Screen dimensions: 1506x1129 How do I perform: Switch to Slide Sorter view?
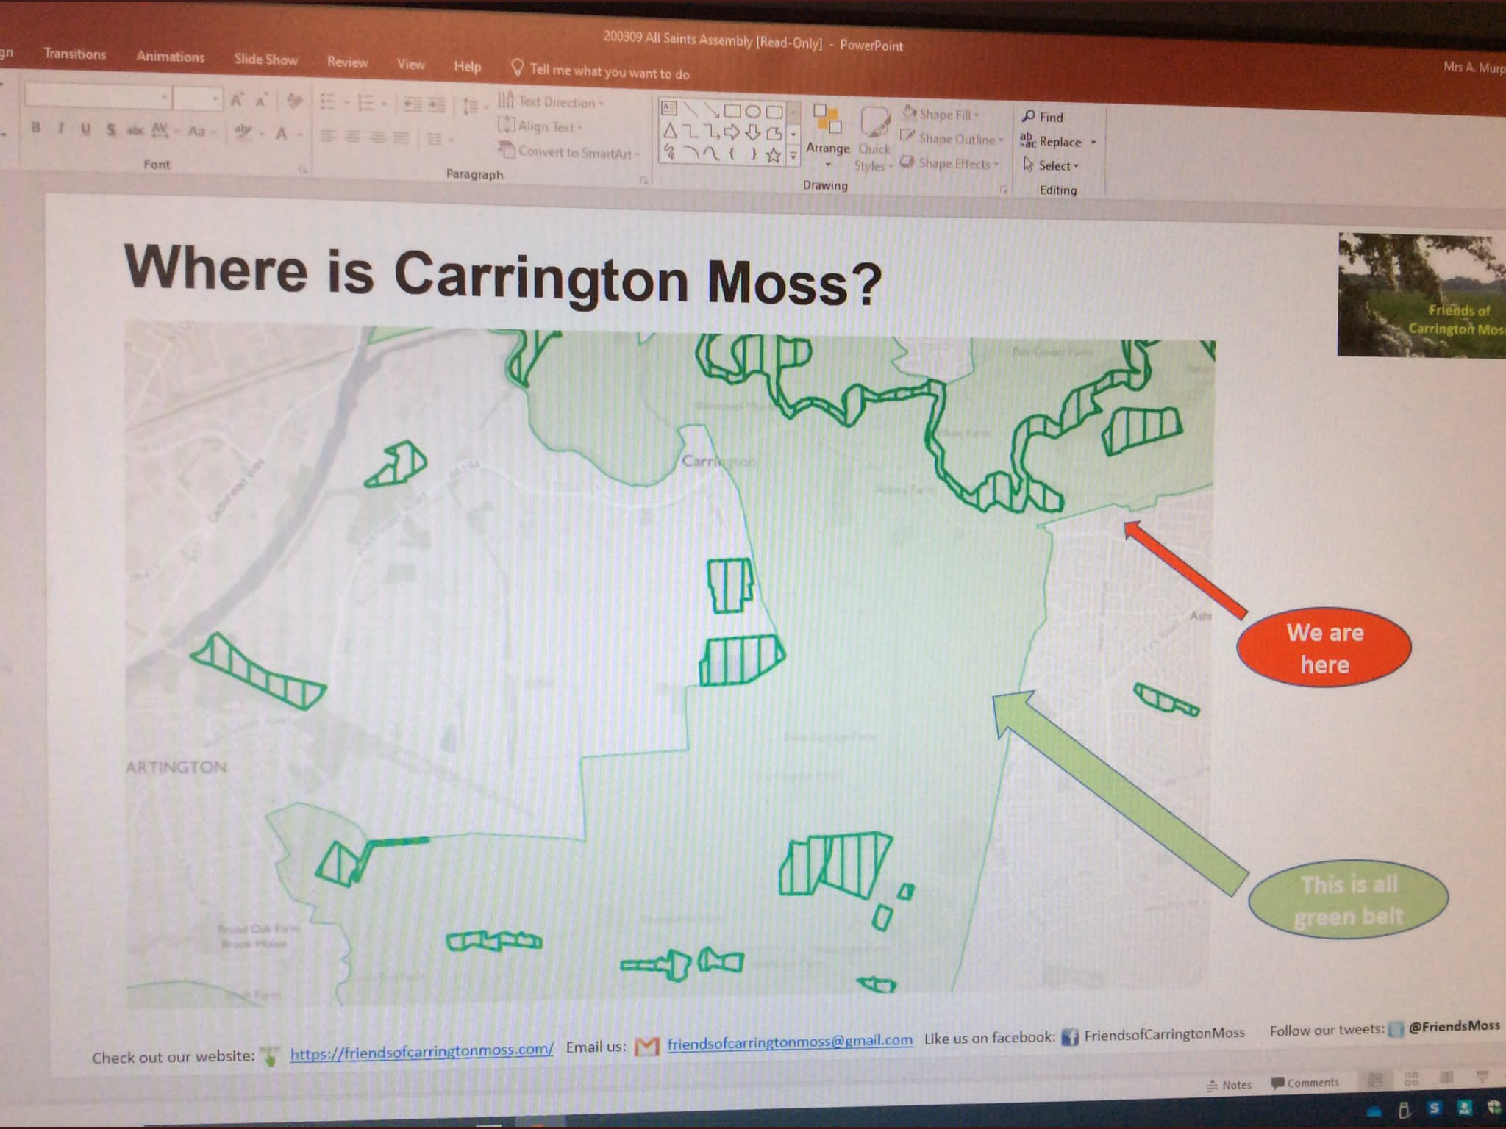[x=1411, y=1080]
